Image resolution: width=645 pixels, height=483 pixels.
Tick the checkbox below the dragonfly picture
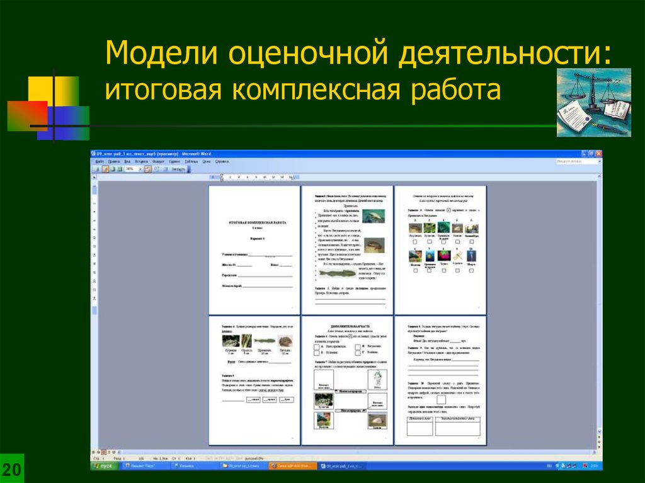pyautogui.click(x=457, y=270)
